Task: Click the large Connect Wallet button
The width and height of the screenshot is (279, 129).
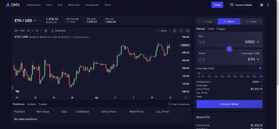Action: [229, 104]
